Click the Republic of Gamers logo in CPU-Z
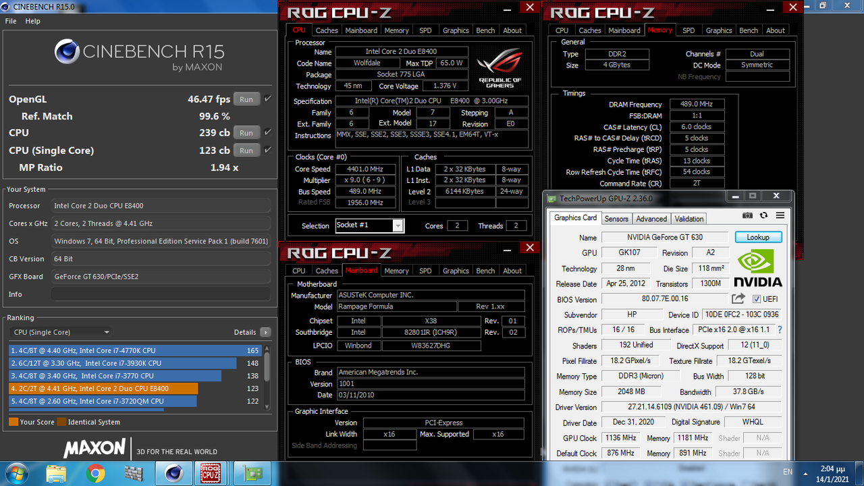 (500, 68)
